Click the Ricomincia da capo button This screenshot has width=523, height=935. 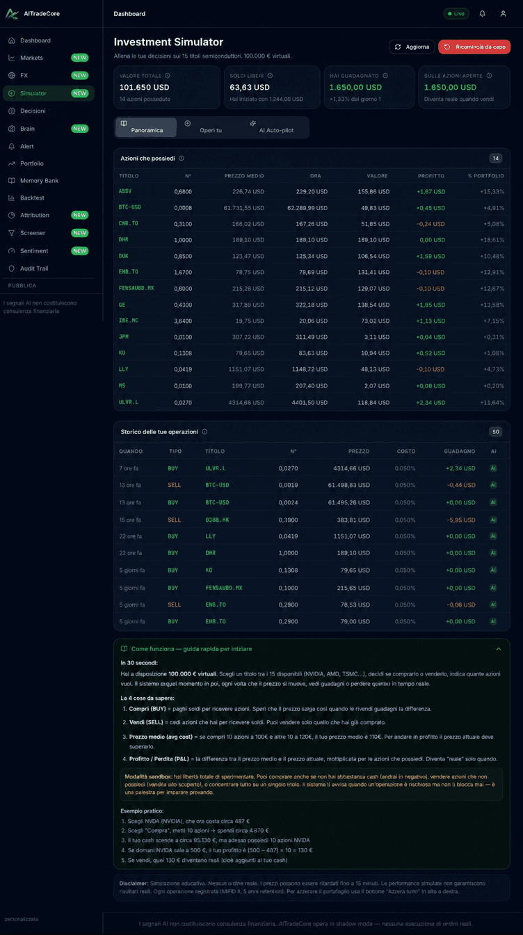coord(474,47)
